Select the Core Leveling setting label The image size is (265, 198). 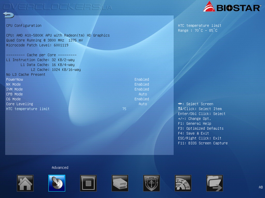coord(20,104)
